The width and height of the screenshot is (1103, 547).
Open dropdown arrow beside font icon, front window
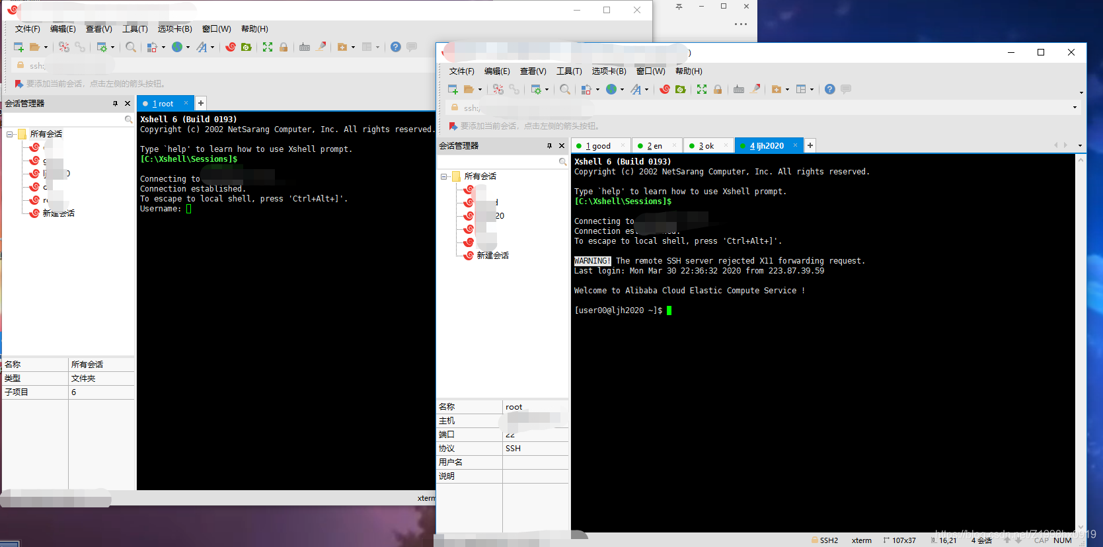646,90
